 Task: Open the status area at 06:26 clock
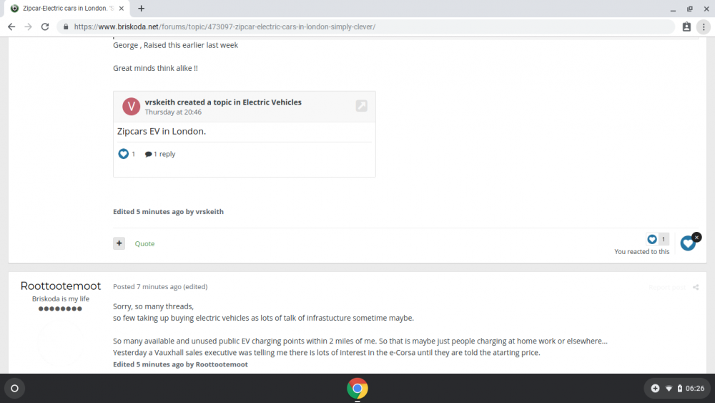point(695,389)
